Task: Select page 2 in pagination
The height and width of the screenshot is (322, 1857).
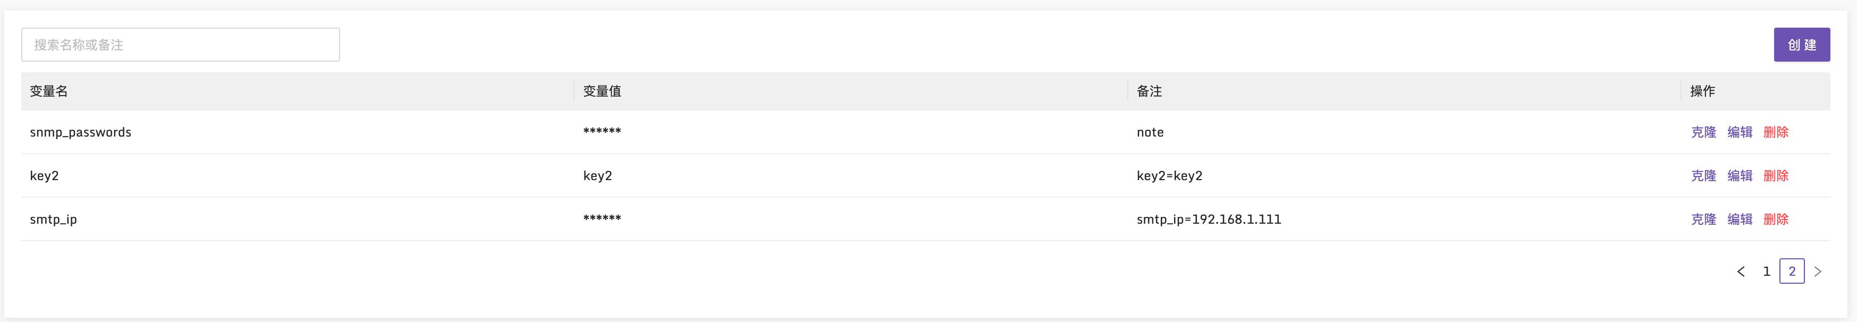Action: pyautogui.click(x=1792, y=272)
